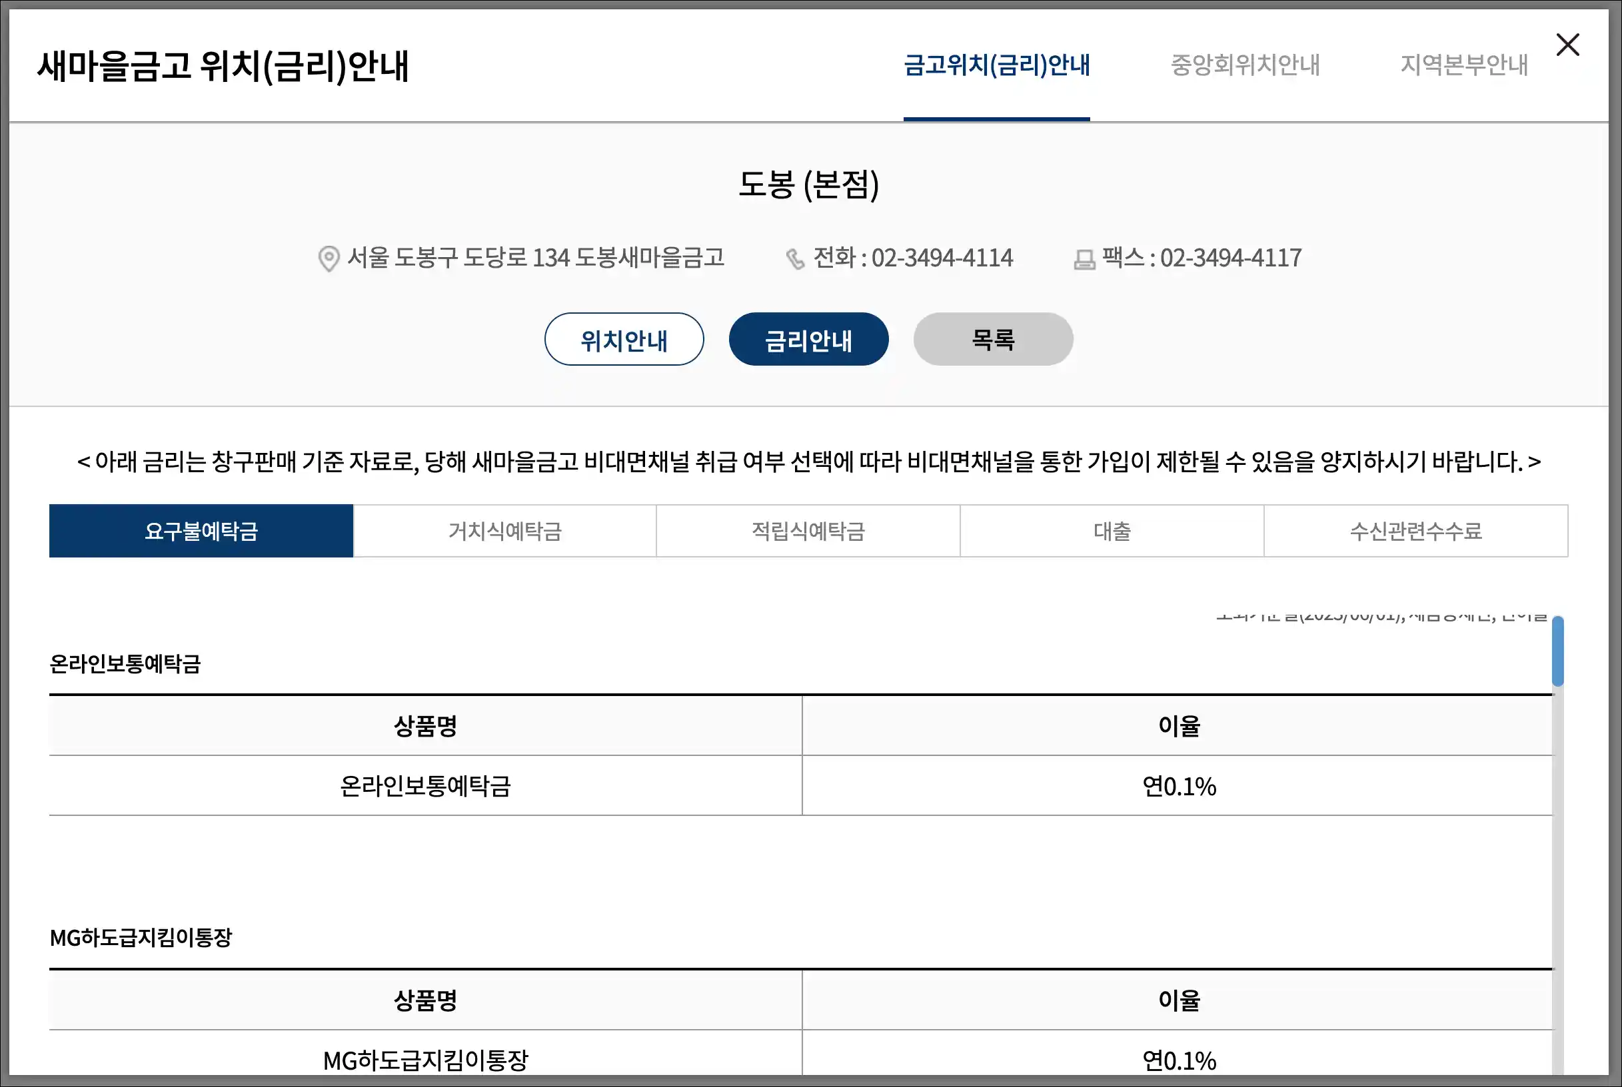The width and height of the screenshot is (1622, 1087).
Task: Click the 금리안내 button
Action: 808,340
